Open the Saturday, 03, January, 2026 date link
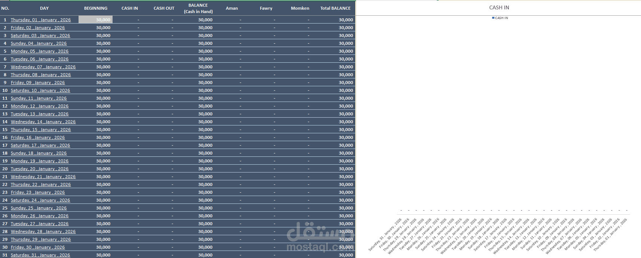This screenshot has width=641, height=258. tap(40, 35)
